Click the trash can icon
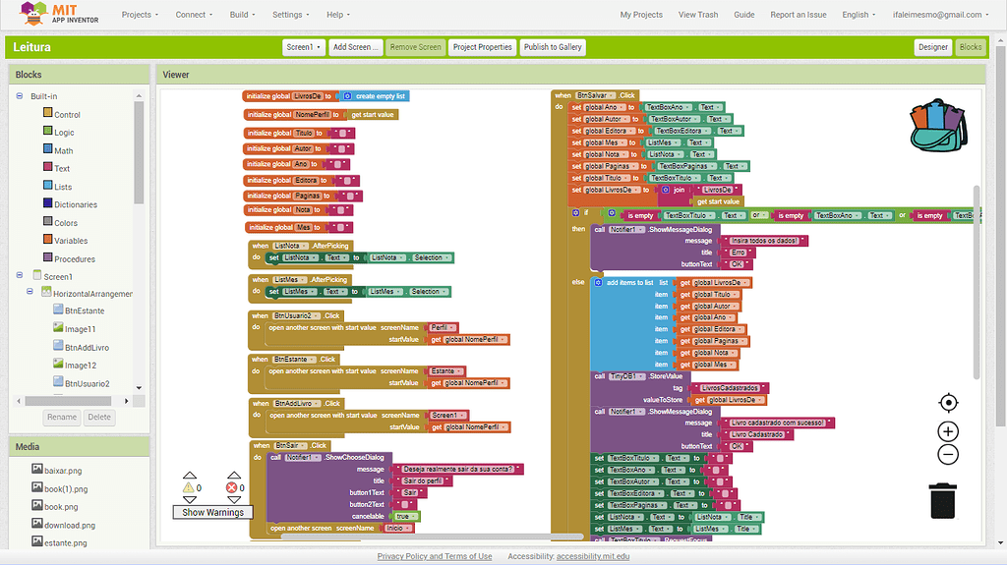 coord(942,499)
